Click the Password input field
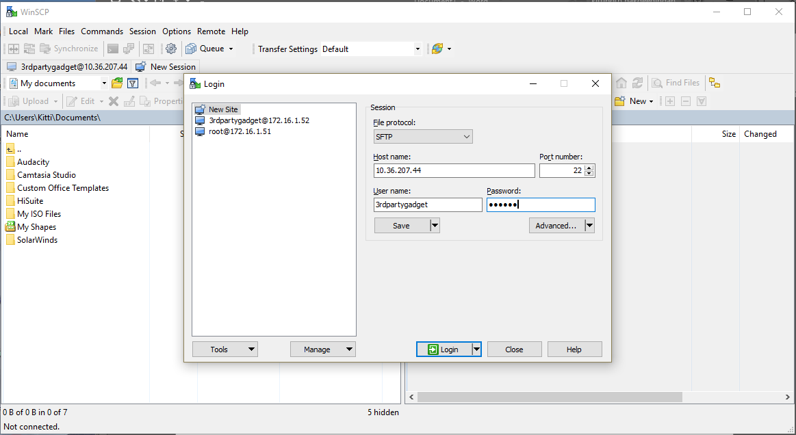 (541, 205)
